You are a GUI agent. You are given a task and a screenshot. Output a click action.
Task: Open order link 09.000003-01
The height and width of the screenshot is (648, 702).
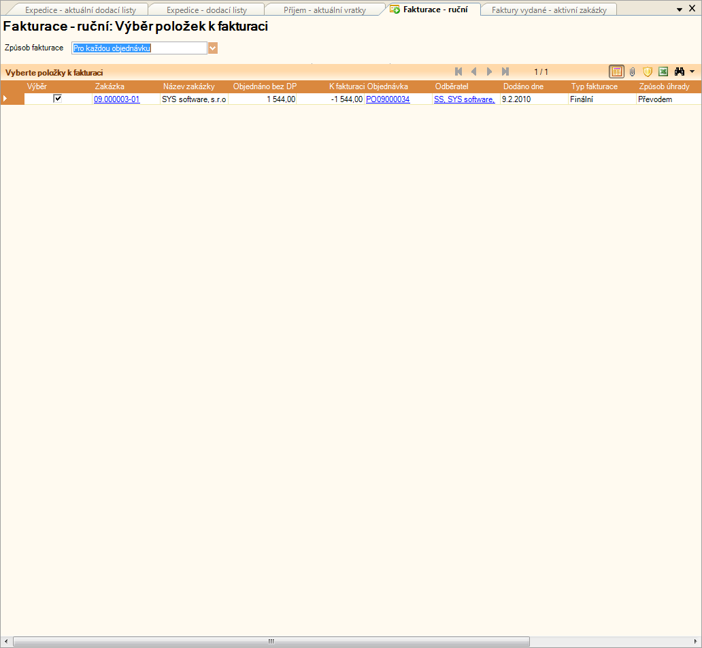(116, 99)
